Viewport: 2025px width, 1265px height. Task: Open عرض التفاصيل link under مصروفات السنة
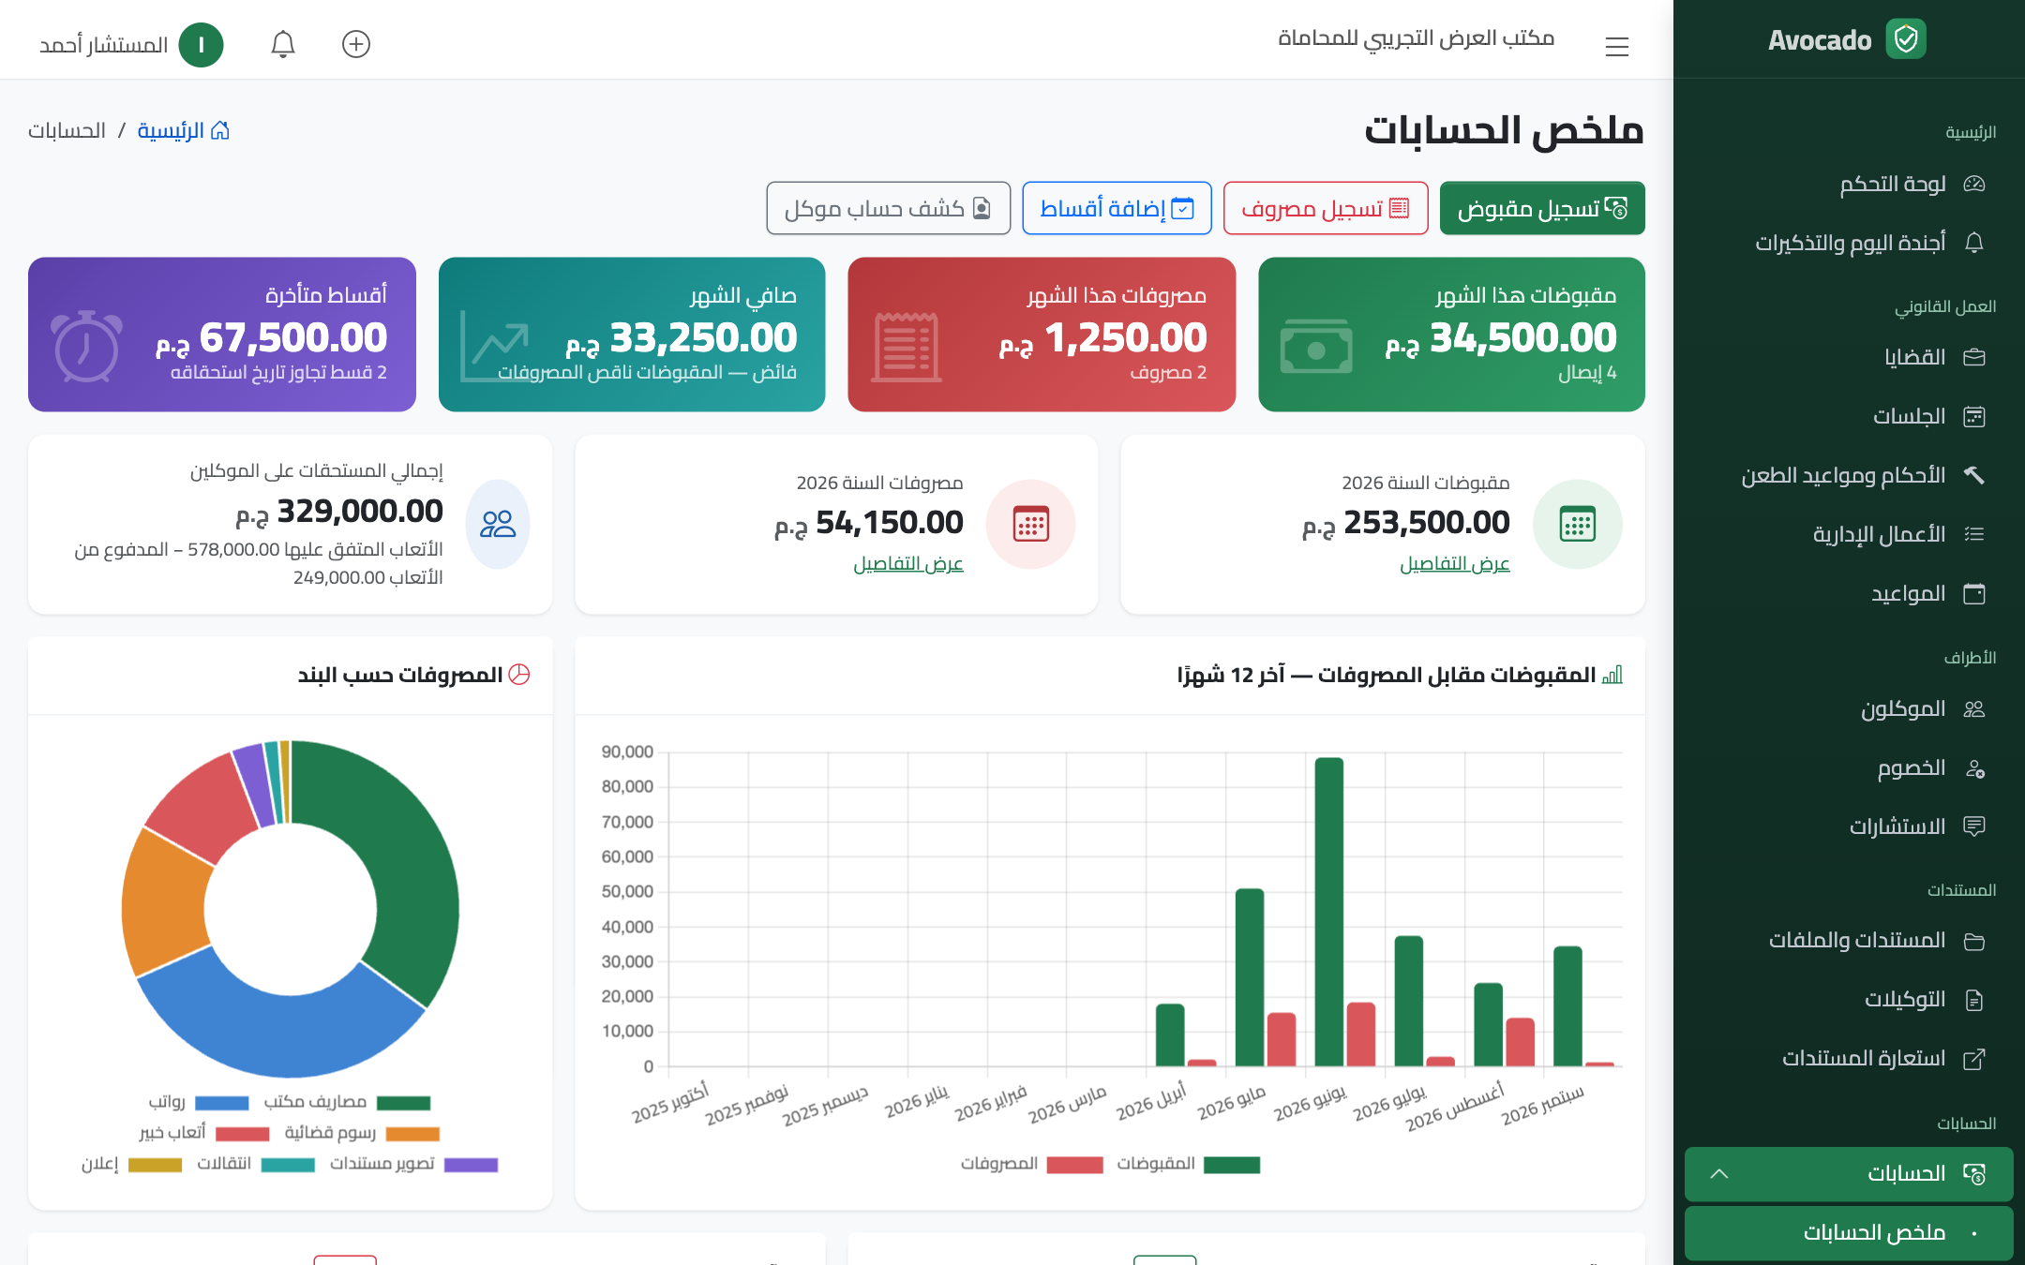point(908,564)
